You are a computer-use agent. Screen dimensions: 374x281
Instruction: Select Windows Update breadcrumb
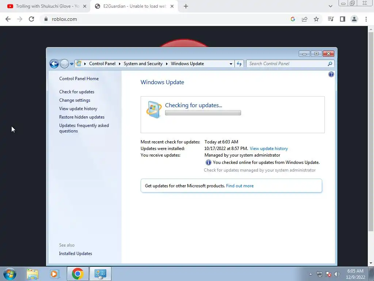tap(187, 64)
